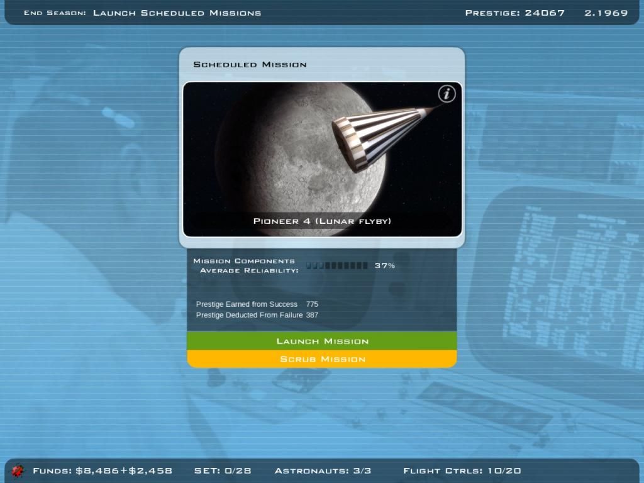Click Prestige Deducted From Failure 387
Screen dimensions: 644x483
(257, 315)
